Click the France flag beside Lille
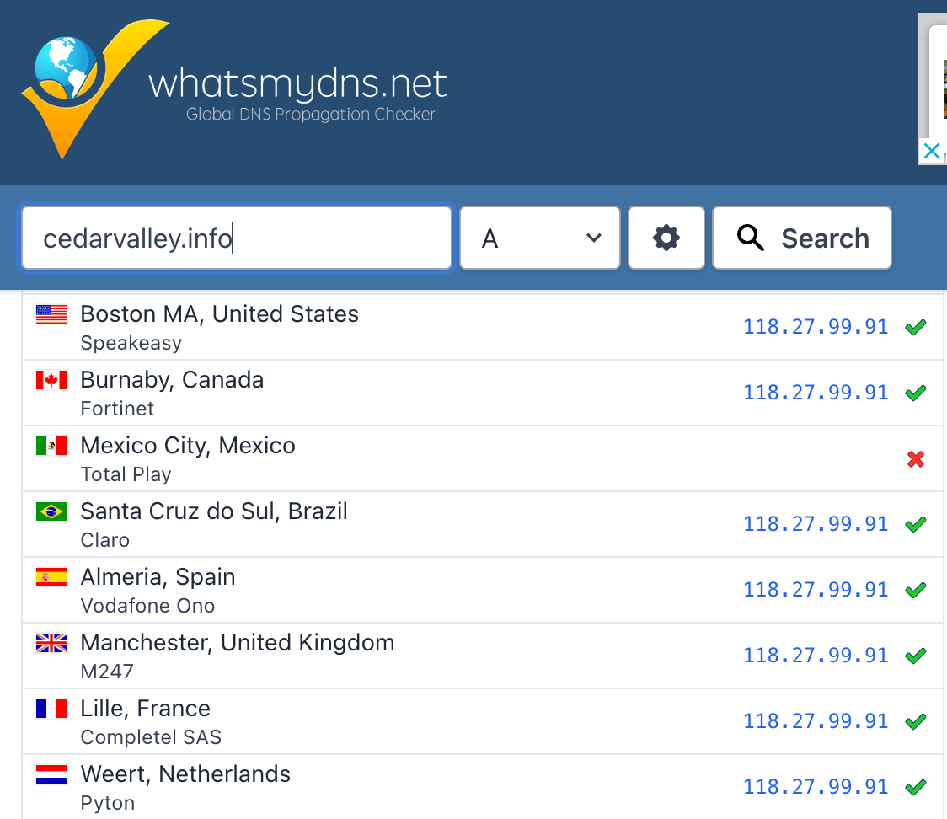Screen dimensions: 947x819 point(50,708)
